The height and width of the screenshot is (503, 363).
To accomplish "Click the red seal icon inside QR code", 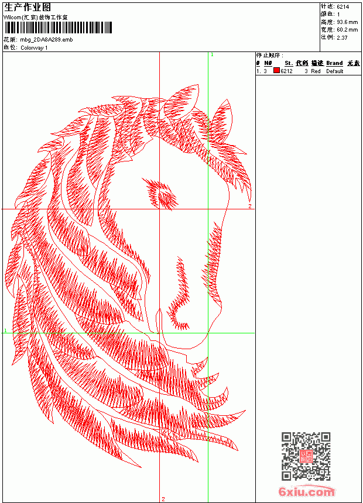I will point(306,456).
